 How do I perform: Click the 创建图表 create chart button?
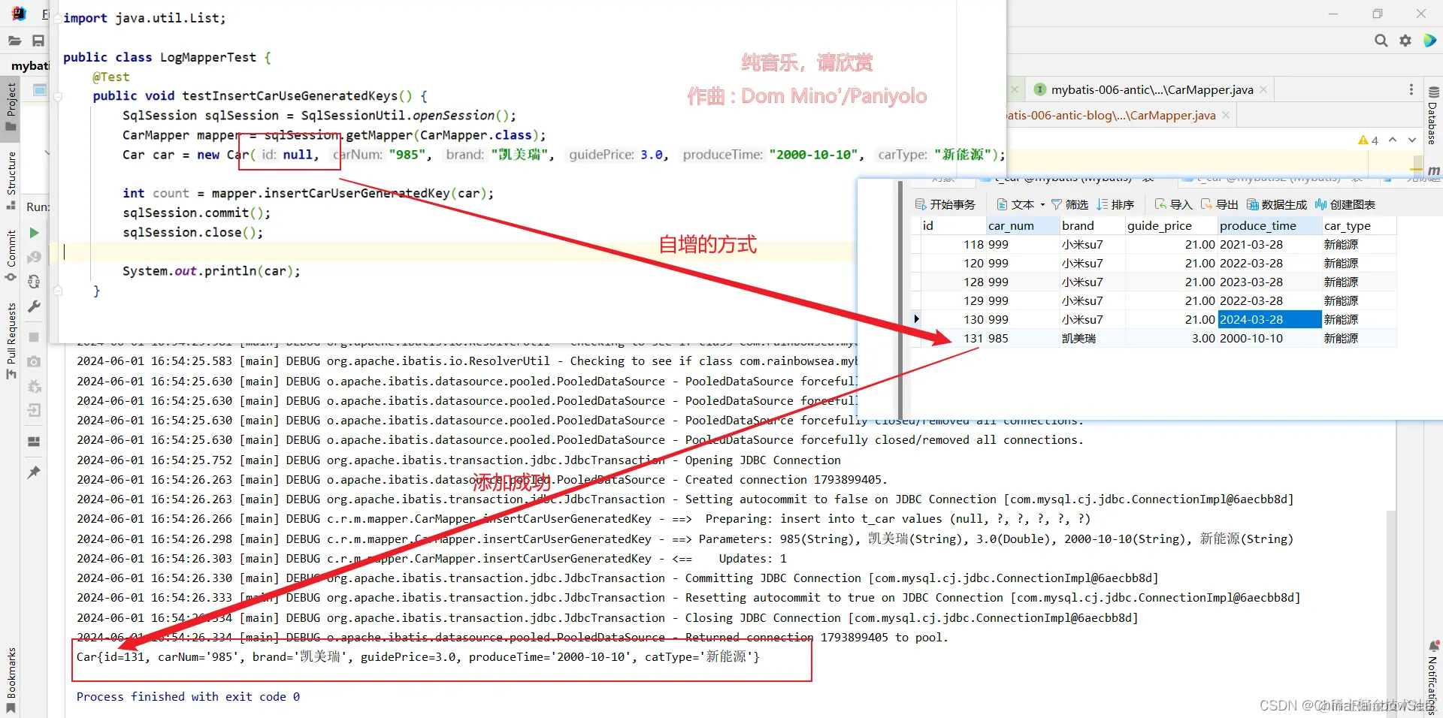pyautogui.click(x=1345, y=204)
